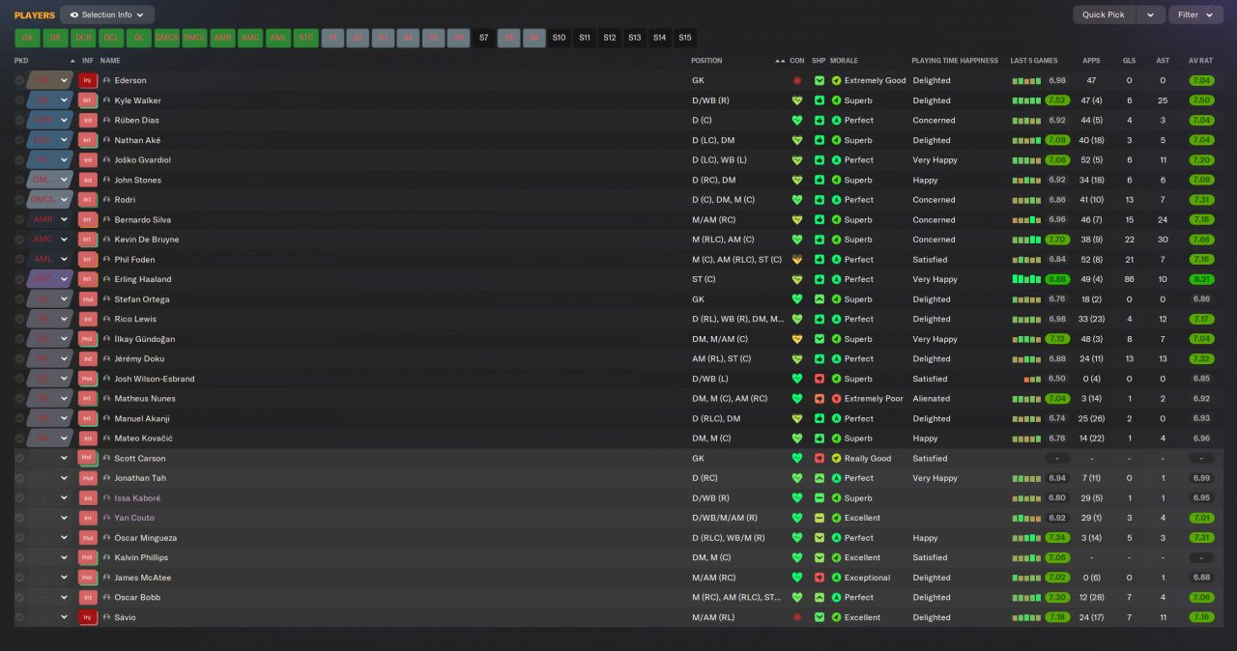Open position dropdown for Jonathan Tah
Viewport: 1237px width, 651px height.
[x=64, y=478]
